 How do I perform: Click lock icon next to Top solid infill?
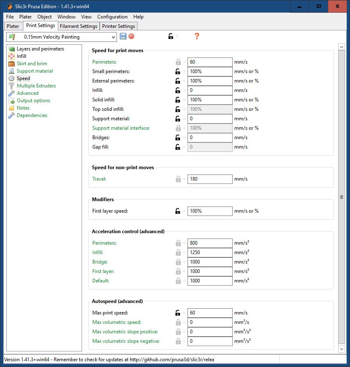(x=178, y=109)
